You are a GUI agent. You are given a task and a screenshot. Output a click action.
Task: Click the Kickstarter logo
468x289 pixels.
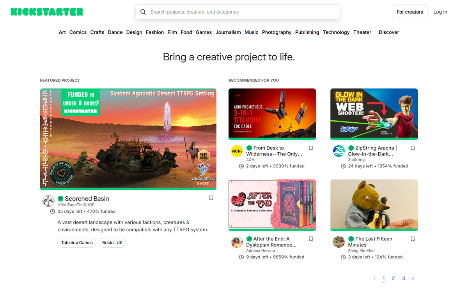[47, 12]
